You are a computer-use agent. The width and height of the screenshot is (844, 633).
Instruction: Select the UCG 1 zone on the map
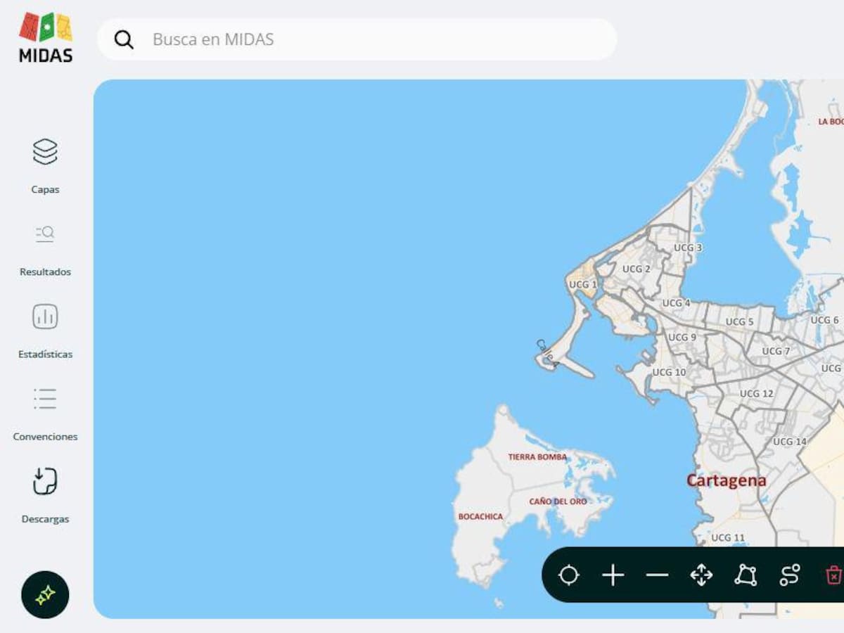click(582, 285)
